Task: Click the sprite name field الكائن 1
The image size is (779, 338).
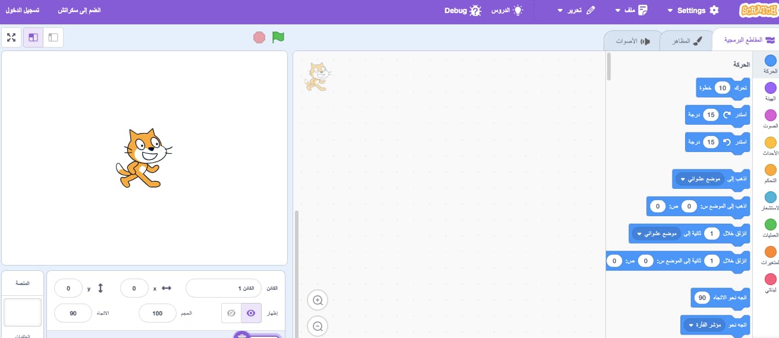Action: [223, 288]
